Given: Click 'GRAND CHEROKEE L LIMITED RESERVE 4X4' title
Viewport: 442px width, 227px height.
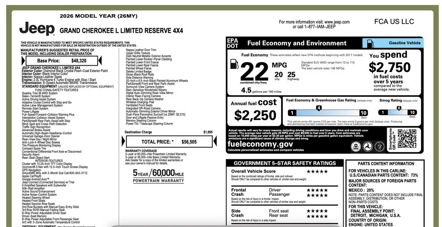Looking at the screenshot, I should 121,31.
